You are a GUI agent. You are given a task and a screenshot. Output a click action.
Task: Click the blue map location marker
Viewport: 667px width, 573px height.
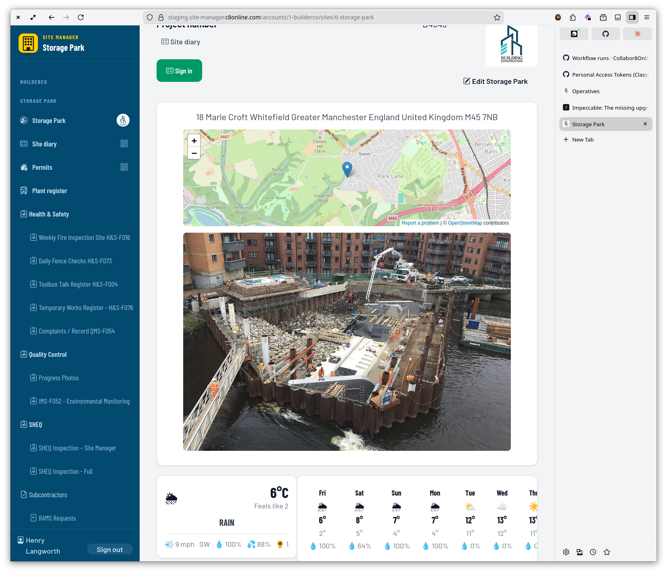347,169
